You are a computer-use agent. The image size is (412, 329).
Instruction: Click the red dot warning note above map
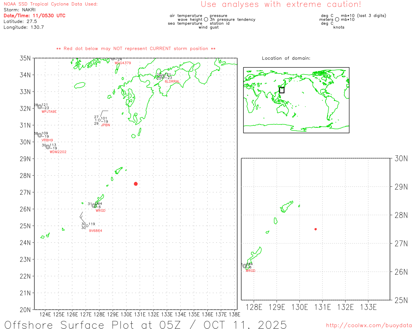pyautogui.click(x=136, y=49)
